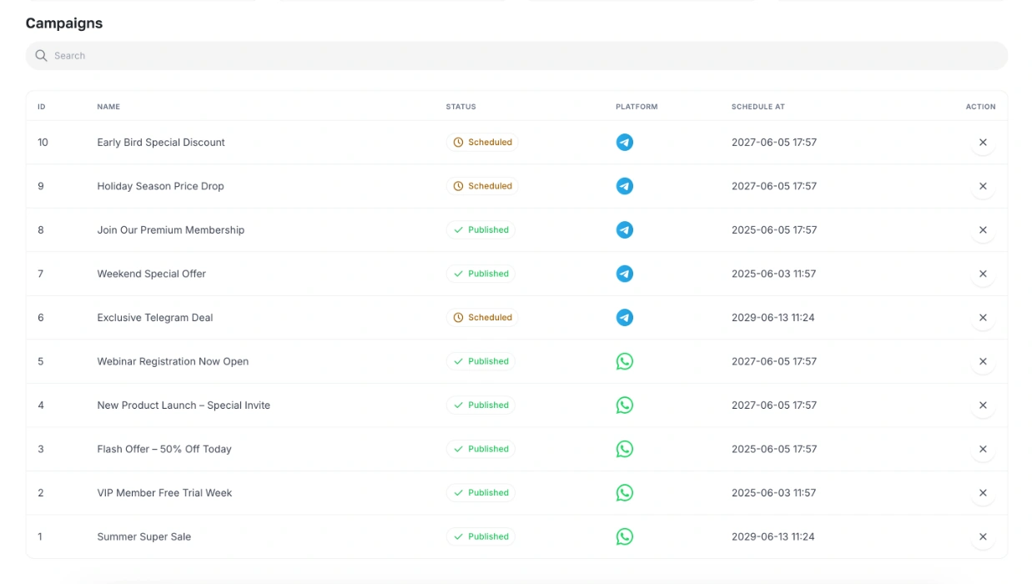The height and width of the screenshot is (584, 1032).
Task: Delete the Holiday Season Price Drop campaign
Action: [982, 186]
